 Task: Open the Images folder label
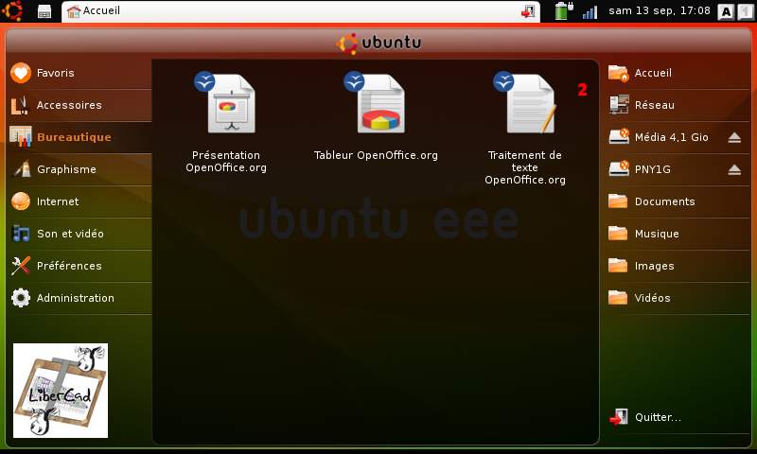[654, 266]
